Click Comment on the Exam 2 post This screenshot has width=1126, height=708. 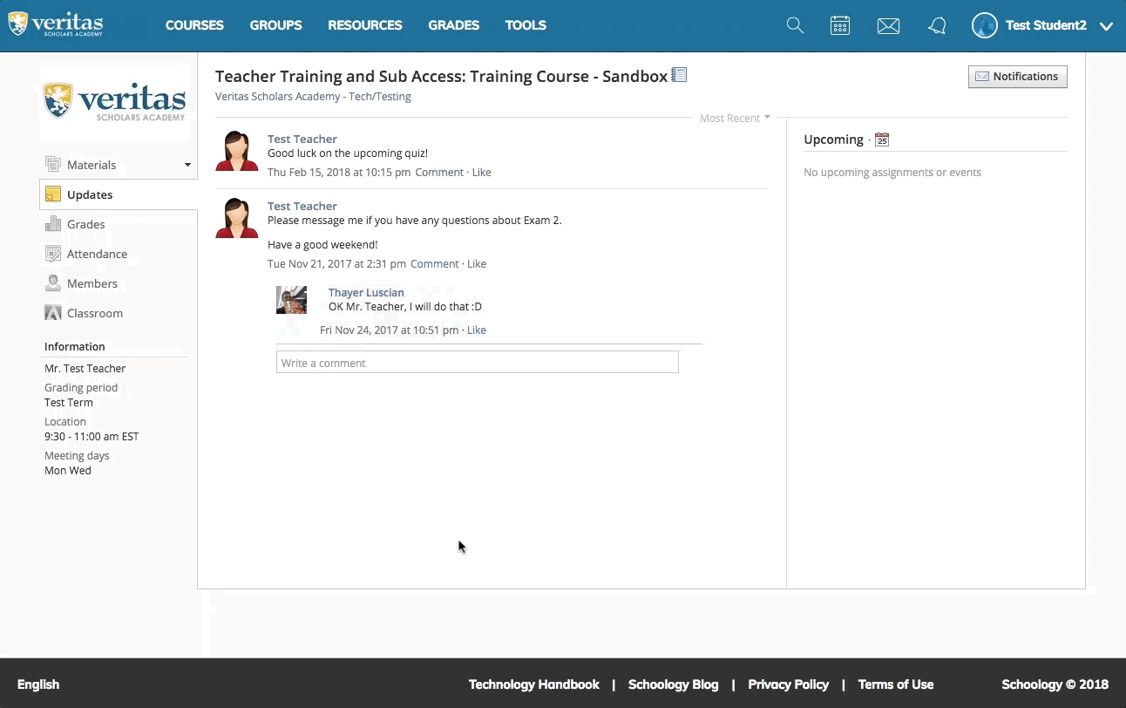click(434, 264)
